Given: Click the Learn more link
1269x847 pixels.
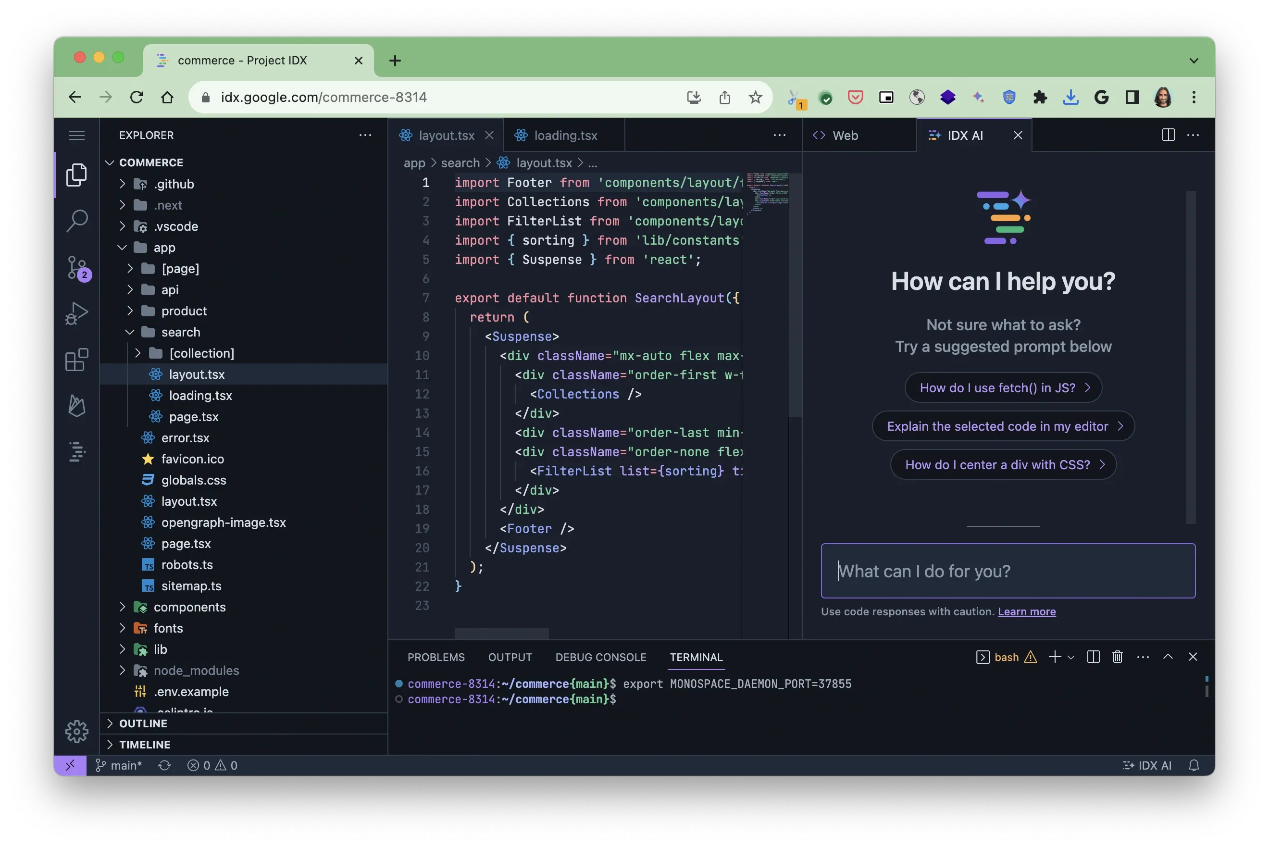Looking at the screenshot, I should [1027, 611].
